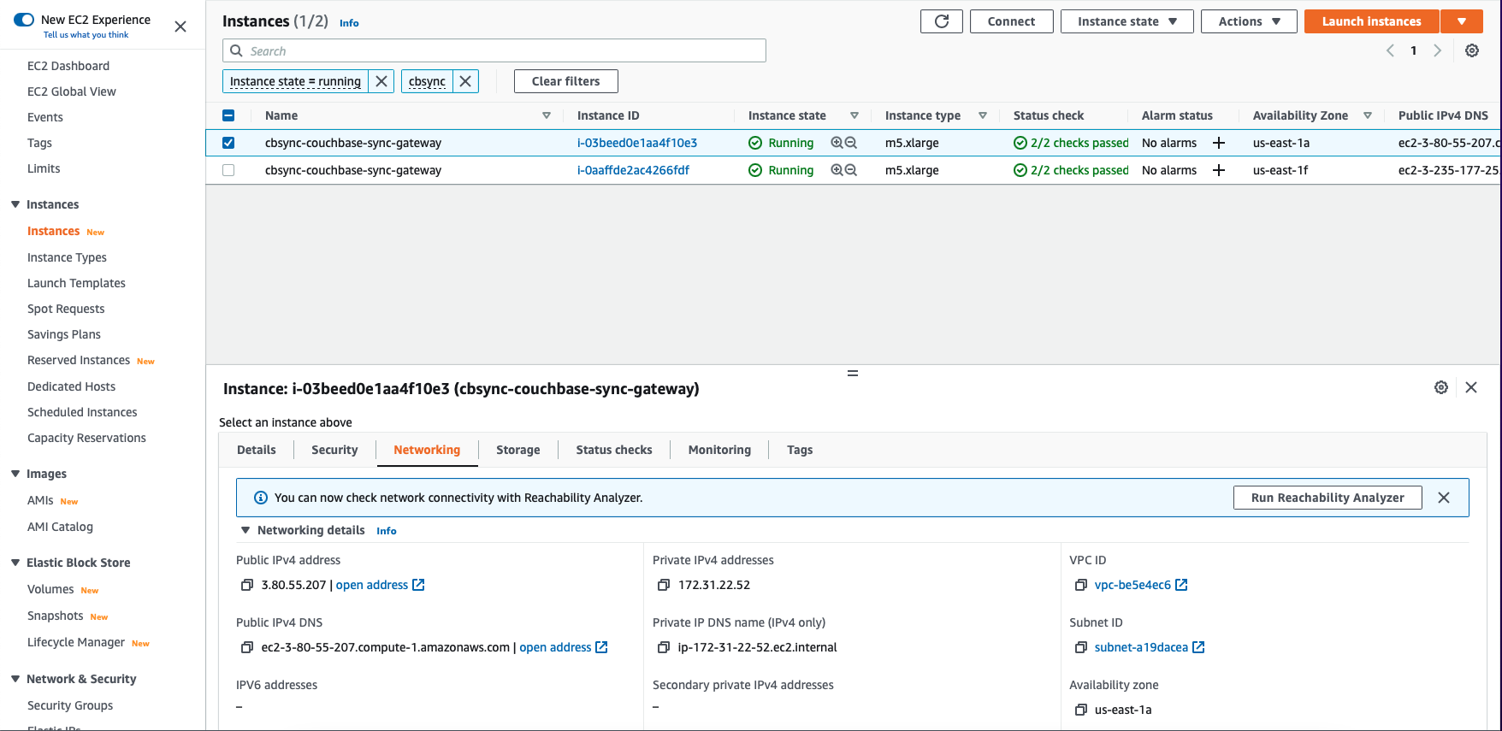
Task: Collapse the Networking details section
Action: pos(245,530)
